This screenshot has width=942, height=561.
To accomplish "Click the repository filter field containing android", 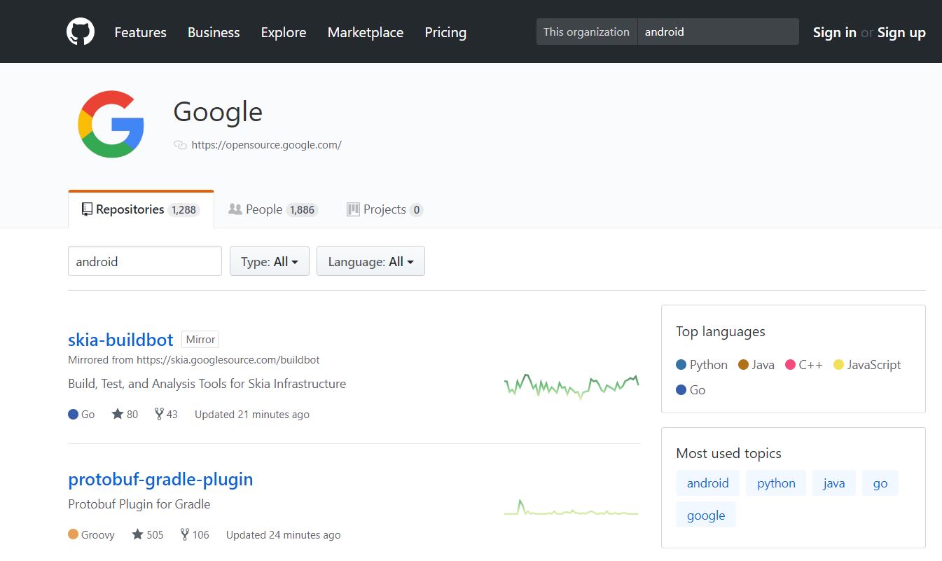I will 145,261.
